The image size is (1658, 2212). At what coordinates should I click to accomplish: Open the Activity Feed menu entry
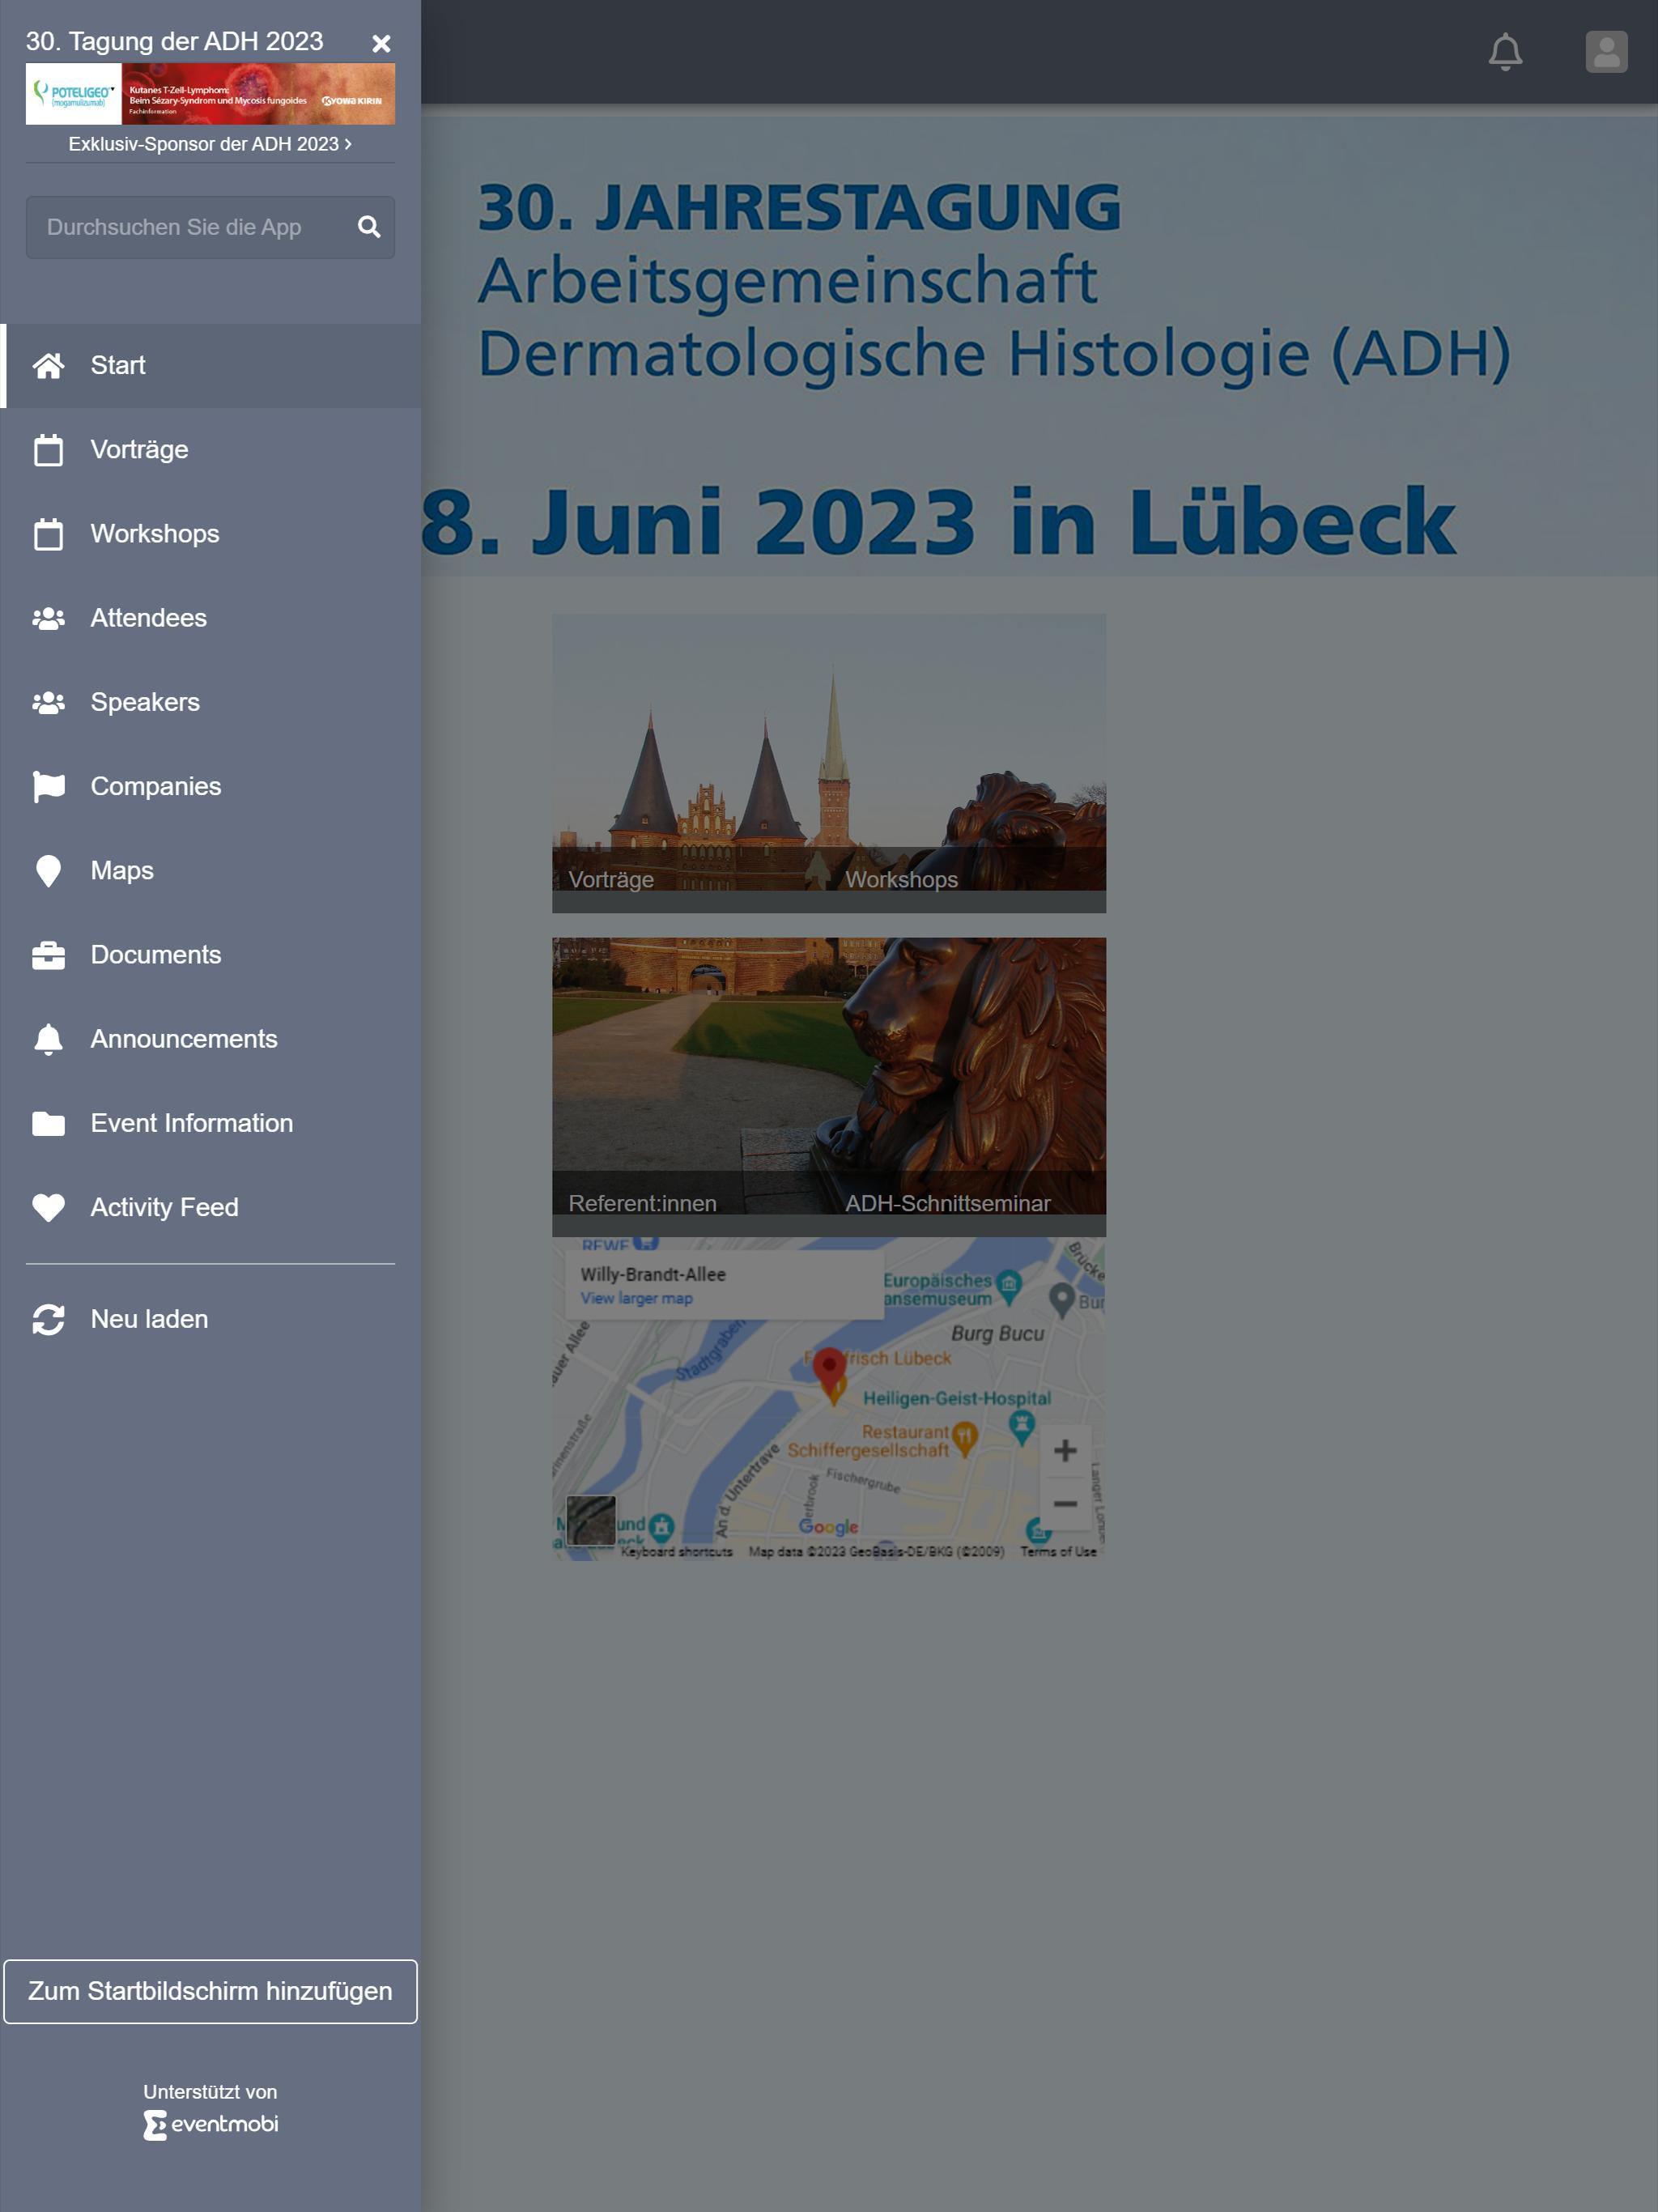pos(210,1207)
